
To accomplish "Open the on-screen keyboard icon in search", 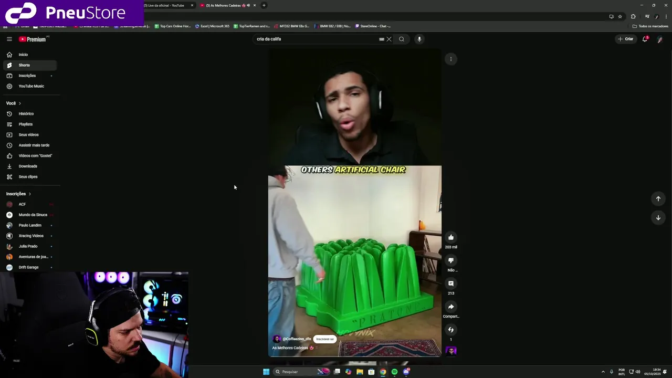I will [x=382, y=39].
